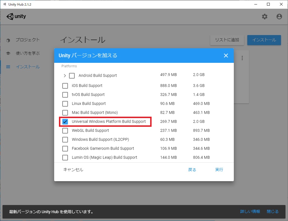The image size is (288, 221).
Task: Click the キャンセル button
Action: (x=73, y=170)
